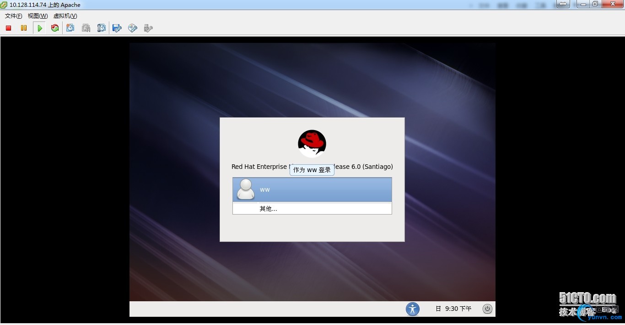Open the 视图(W) menu
The width and height of the screenshot is (625, 325).
[38, 16]
